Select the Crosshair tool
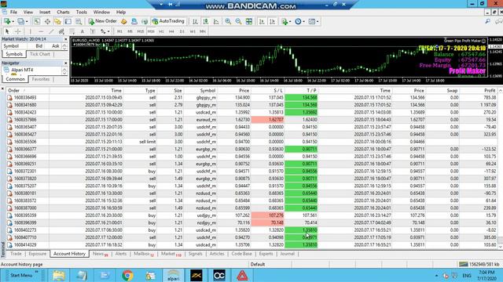Image resolution: width=503 pixels, height=282 pixels. (17, 31)
